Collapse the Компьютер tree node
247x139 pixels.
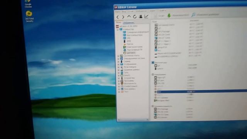[117, 29]
